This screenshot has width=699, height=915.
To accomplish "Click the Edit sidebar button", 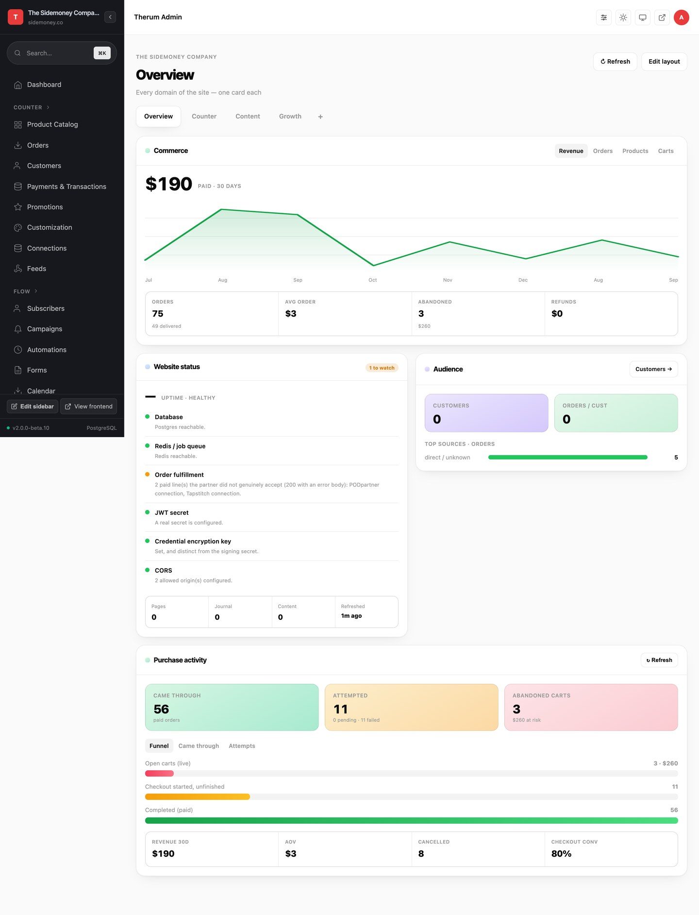I will click(x=33, y=407).
